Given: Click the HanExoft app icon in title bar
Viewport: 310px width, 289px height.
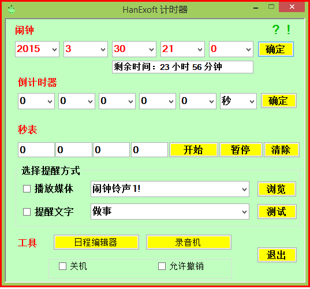Looking at the screenshot, I should pos(12,9).
